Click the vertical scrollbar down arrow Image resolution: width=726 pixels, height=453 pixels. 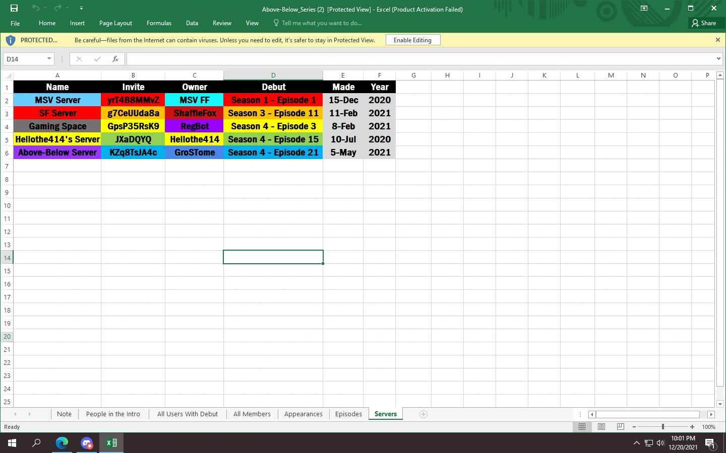coord(720,404)
